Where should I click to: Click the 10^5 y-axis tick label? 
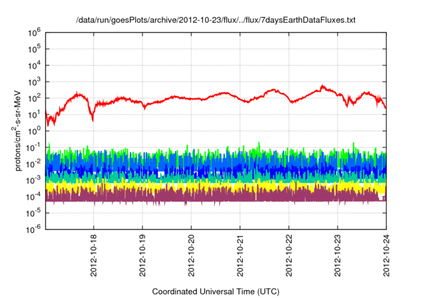[34, 49]
